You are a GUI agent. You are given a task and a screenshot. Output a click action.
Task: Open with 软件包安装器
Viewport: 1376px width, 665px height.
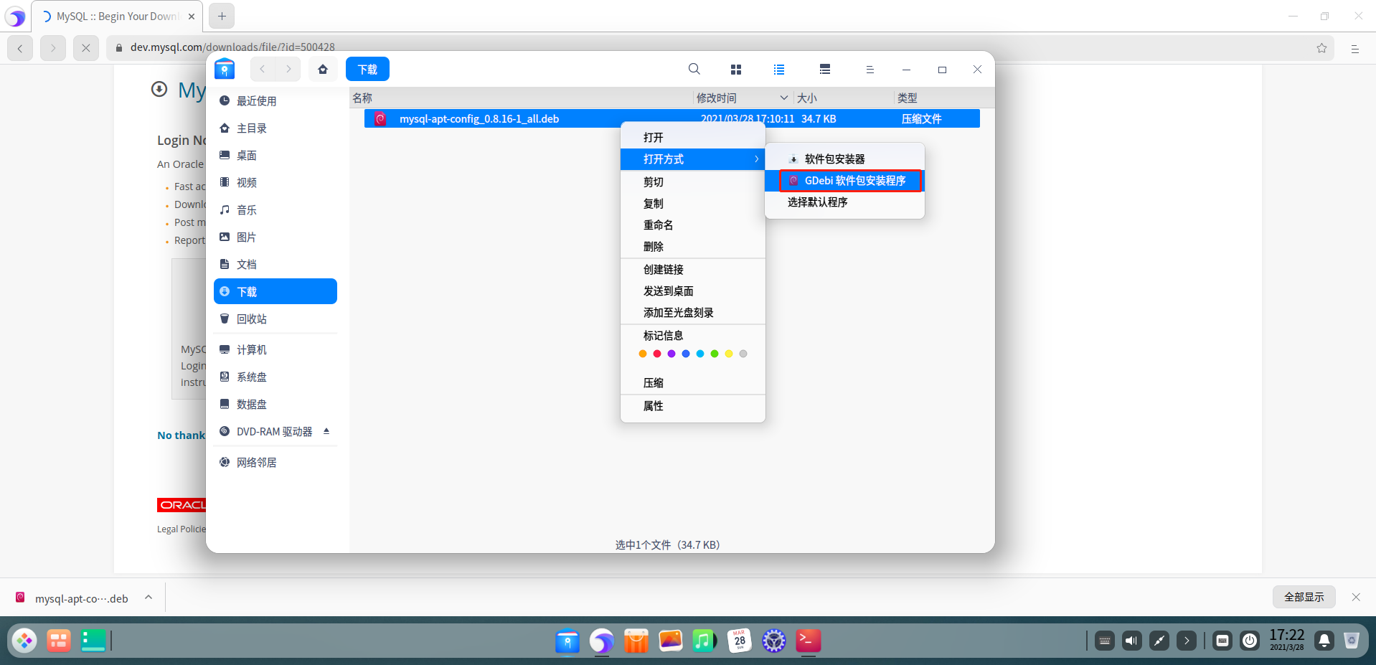pos(845,159)
